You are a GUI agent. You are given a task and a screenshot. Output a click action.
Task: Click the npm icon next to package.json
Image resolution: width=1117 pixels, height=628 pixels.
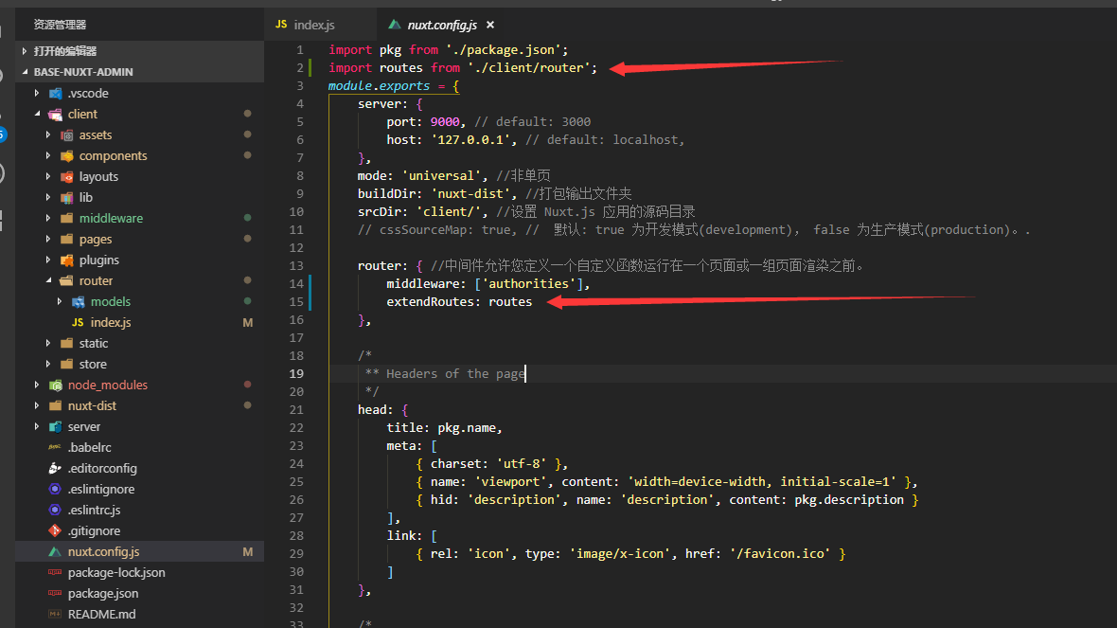(55, 593)
